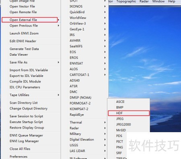Select RapidEye format
Screen dimensions: 181x159
[76, 115]
